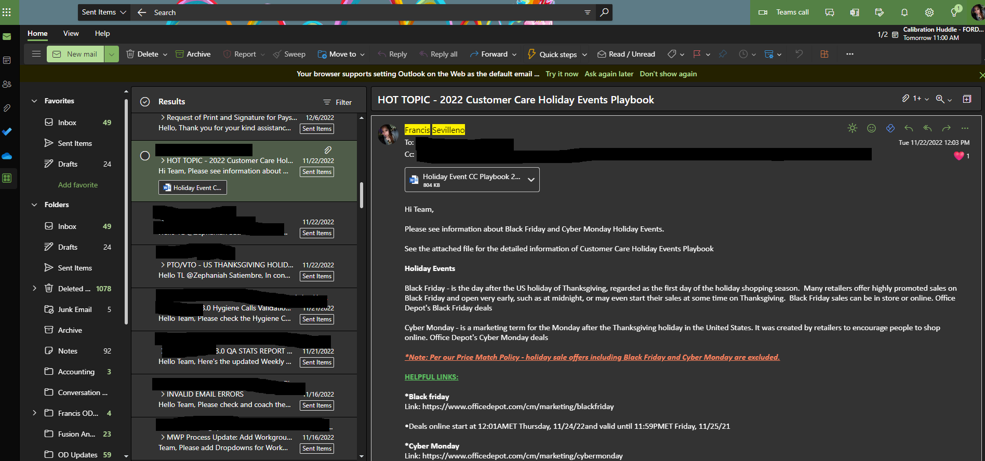This screenshot has width=985, height=461.
Task: Open the app launcher waffle icon
Action: pos(7,12)
